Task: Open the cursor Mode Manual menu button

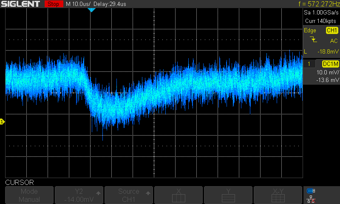Action: (x=29, y=195)
